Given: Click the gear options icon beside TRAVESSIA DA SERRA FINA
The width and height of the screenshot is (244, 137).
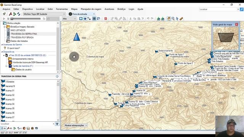Looking at the screenshot, I should click(57, 76).
